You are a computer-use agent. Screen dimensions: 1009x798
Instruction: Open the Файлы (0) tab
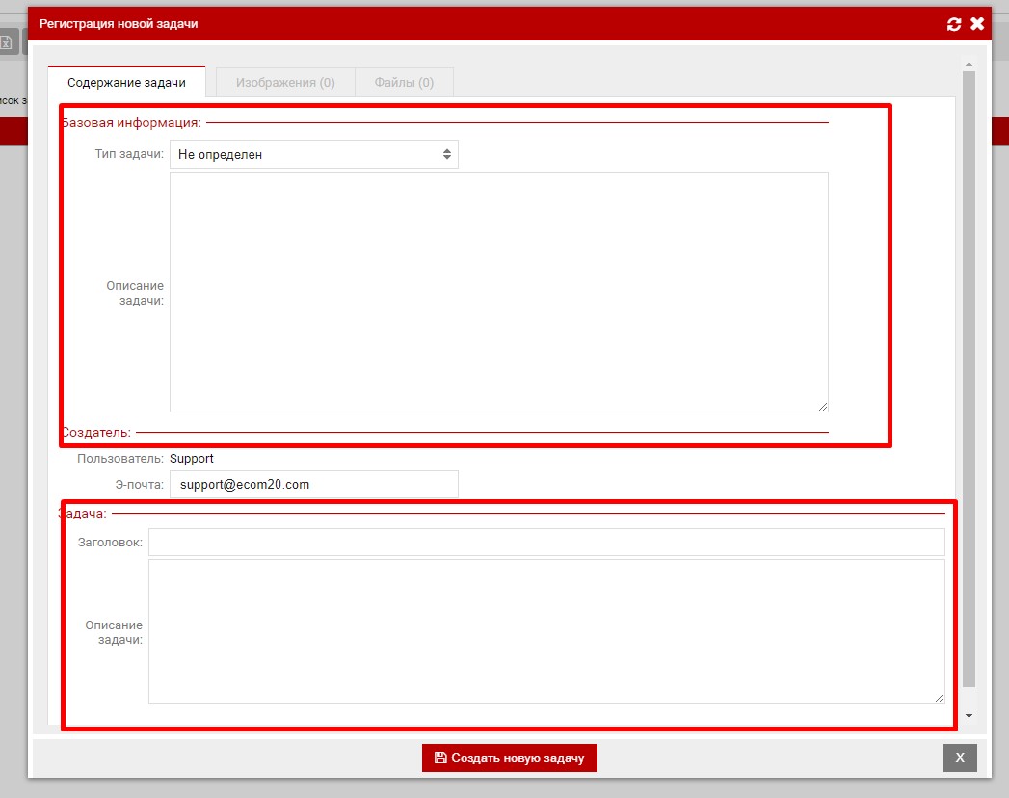point(404,83)
